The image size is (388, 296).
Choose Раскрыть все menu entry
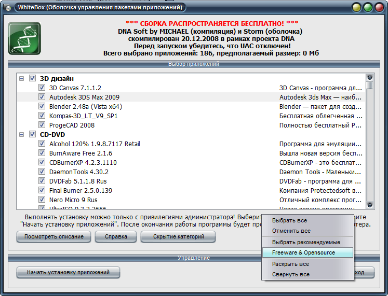[307, 264]
